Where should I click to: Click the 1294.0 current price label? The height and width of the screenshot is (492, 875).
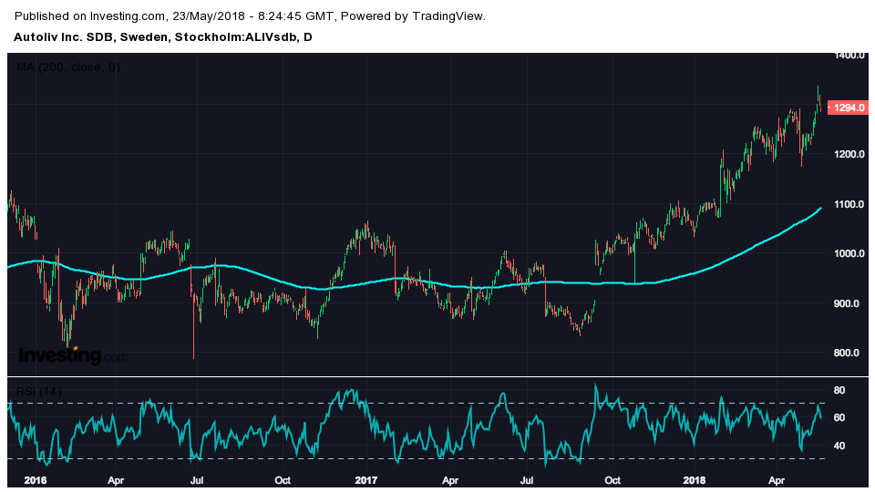click(x=849, y=108)
